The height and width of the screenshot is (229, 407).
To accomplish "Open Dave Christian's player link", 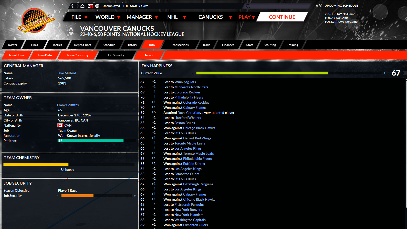I will point(189,113).
